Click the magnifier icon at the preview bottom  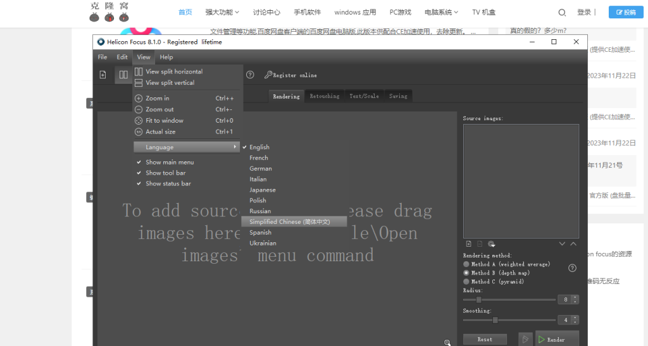click(447, 342)
